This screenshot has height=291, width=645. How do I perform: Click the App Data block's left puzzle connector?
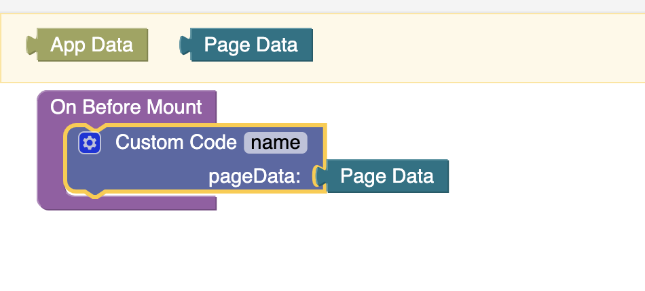[x=32, y=45]
